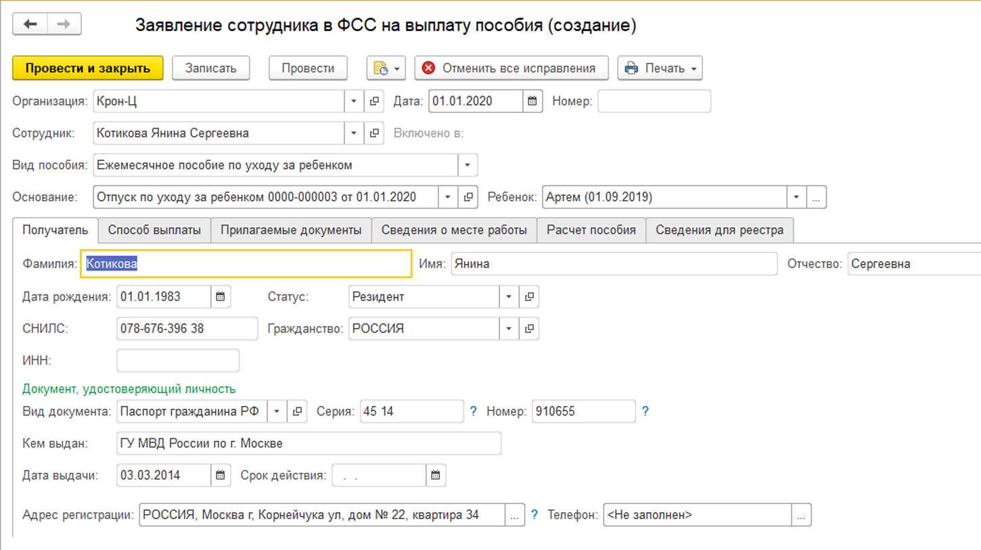This screenshot has width=981, height=550.
Task: Open calendar for Дата рождения
Action: 221,296
